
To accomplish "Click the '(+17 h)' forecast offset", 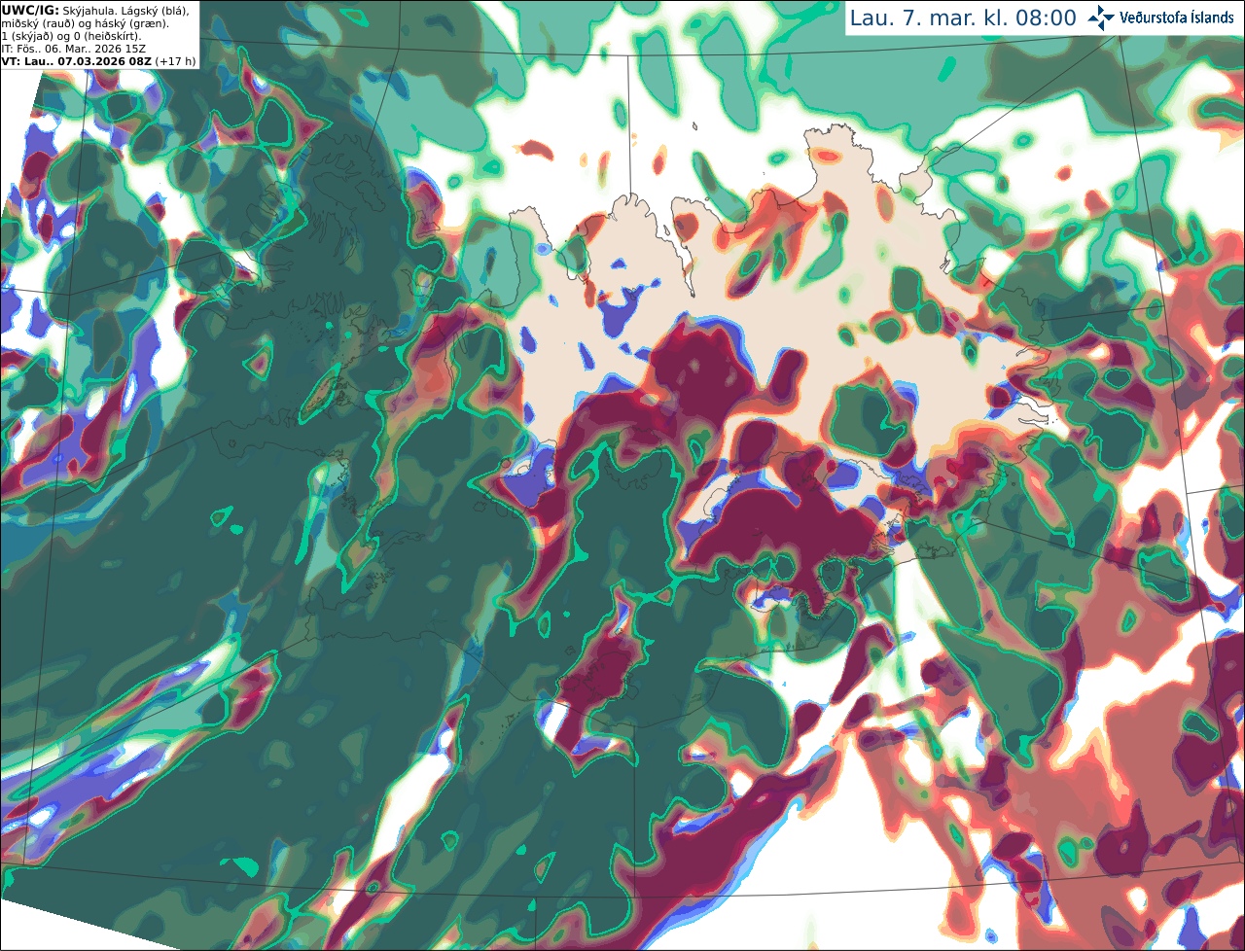I will pyautogui.click(x=175, y=61).
